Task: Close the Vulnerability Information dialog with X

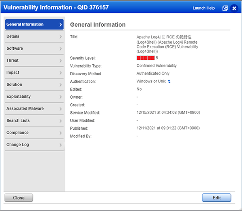Action: pos(234,8)
